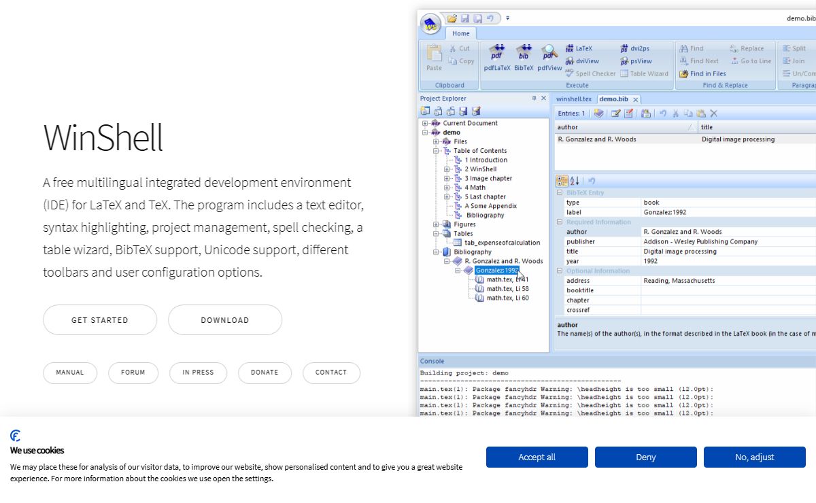This screenshot has width=816, height=503.
Task: Click Find in Files
Action: [702, 73]
